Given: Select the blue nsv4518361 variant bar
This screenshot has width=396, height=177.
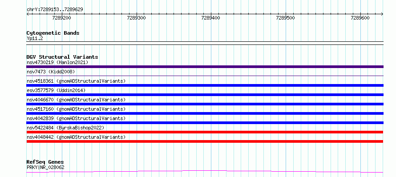Looking at the screenshot, I should 205,85.
